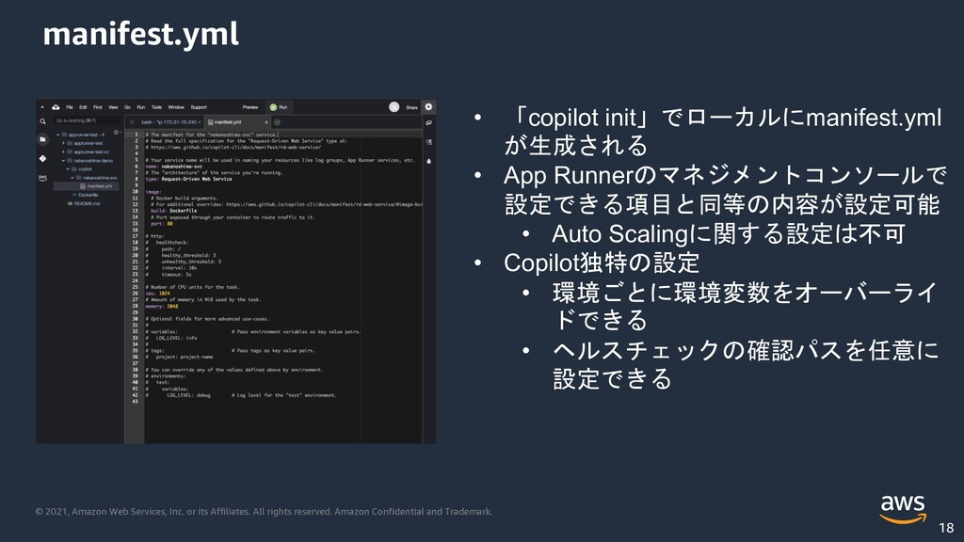Click the tab list icon left of bash tab

point(132,122)
